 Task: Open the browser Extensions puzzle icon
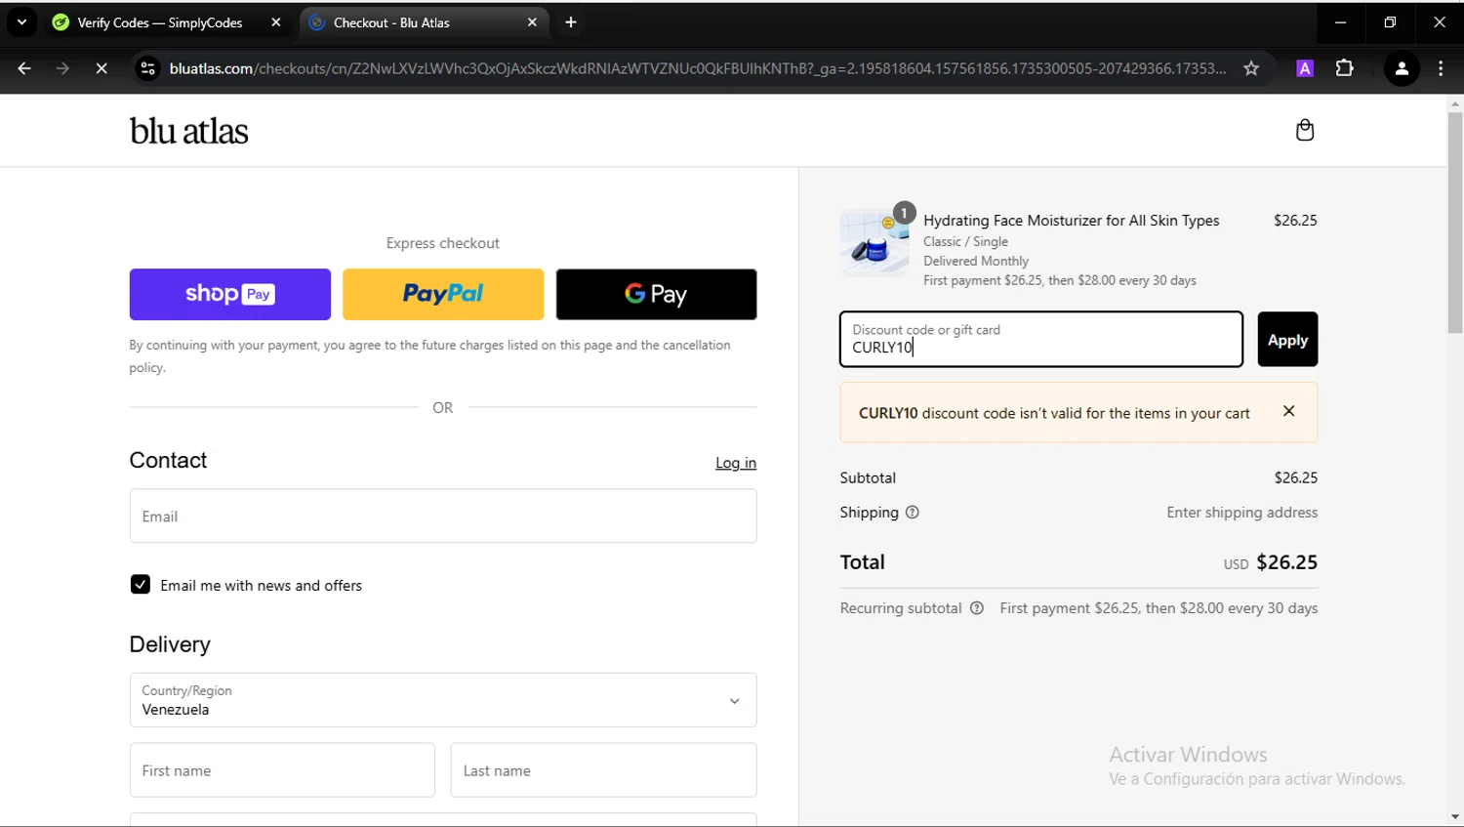coord(1344,68)
